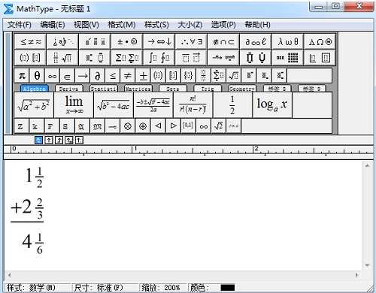The height and width of the screenshot is (293, 376).
Task: Insert the lim x→∞ expression
Action: (74, 105)
